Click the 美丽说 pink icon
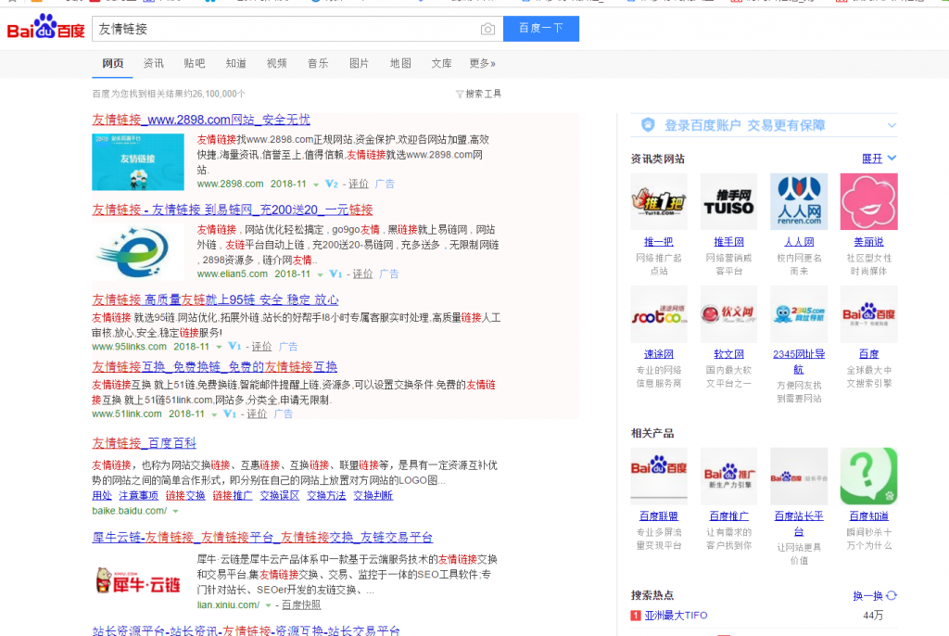 (868, 201)
